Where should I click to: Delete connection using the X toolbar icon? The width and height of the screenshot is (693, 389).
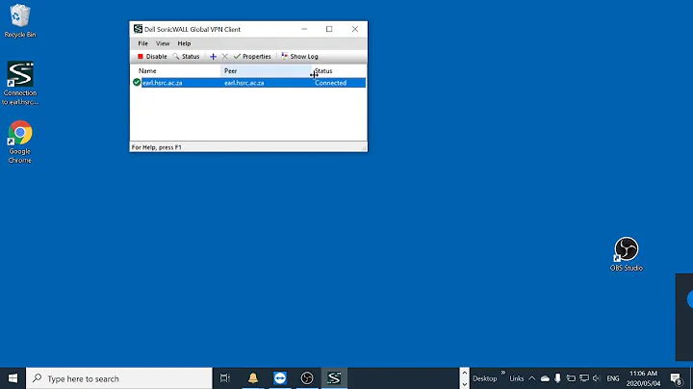click(225, 57)
